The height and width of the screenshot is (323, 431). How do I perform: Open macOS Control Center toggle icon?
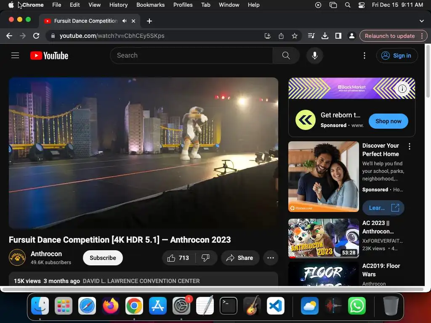coord(362,5)
